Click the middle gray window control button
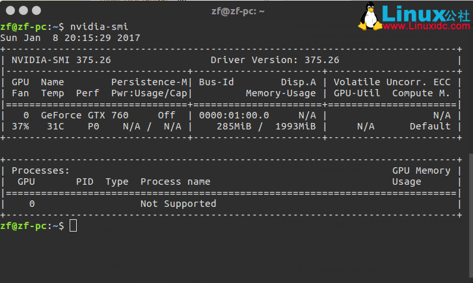473x283 pixels. pyautogui.click(x=23, y=11)
